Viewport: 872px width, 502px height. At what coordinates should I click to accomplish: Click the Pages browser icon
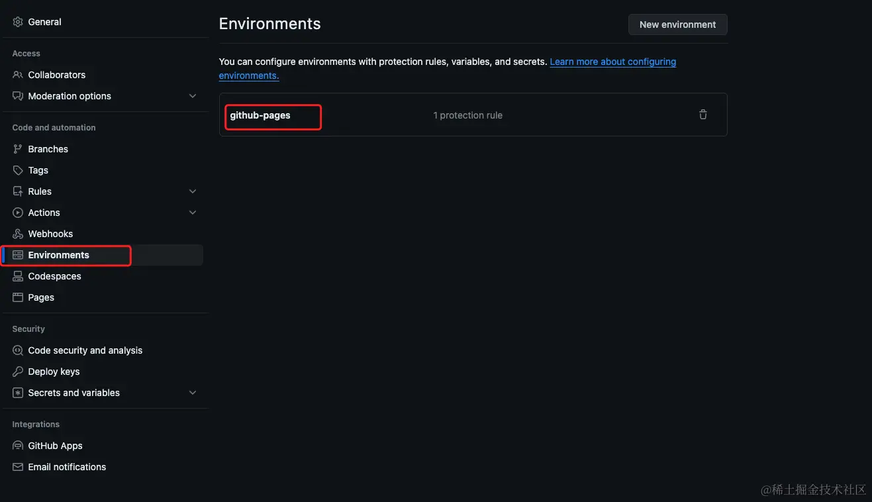(18, 297)
